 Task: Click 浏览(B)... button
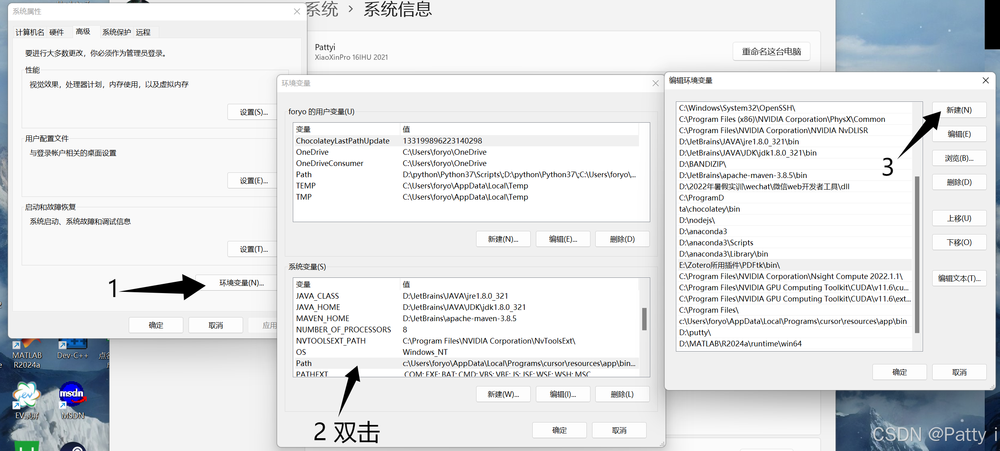(959, 158)
